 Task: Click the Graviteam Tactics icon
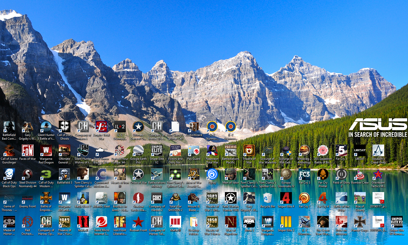pyautogui.click(x=378, y=174)
